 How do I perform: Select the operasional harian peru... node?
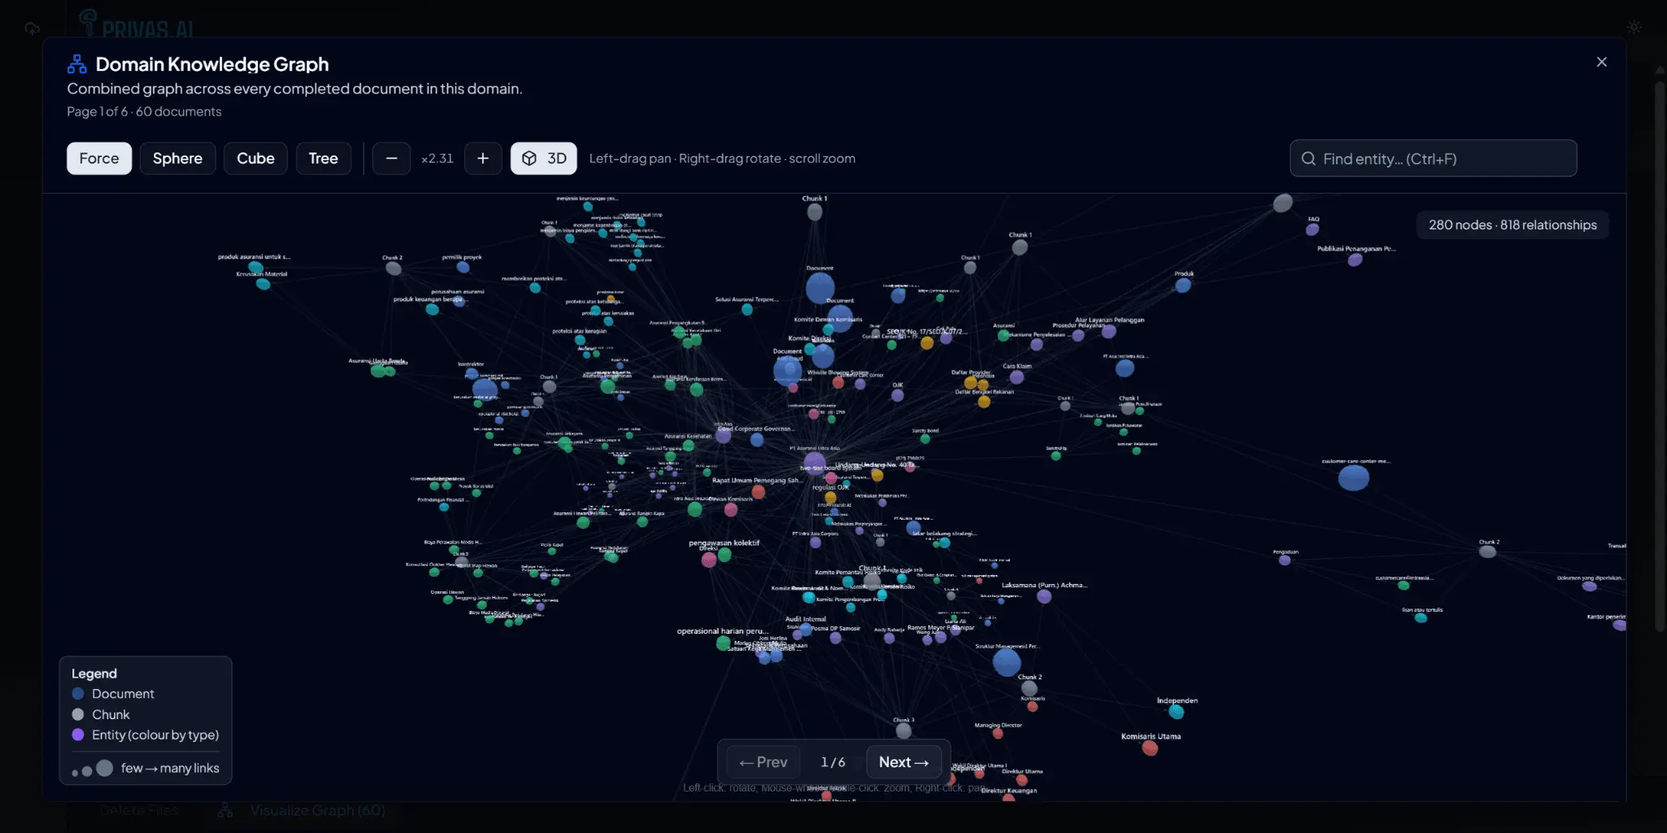coord(723,643)
